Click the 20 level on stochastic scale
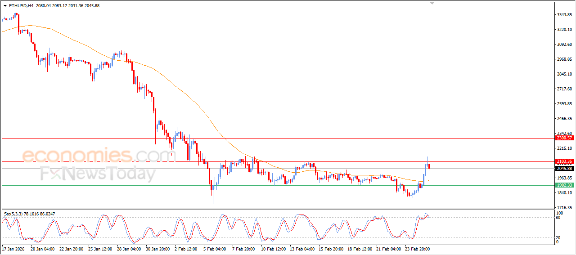The height and width of the screenshot is (255, 576). (x=558, y=237)
